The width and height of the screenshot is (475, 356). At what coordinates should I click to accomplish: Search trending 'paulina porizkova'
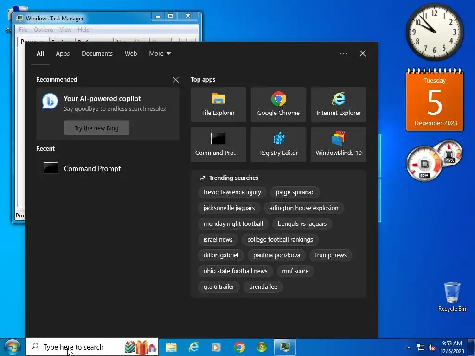tap(277, 255)
